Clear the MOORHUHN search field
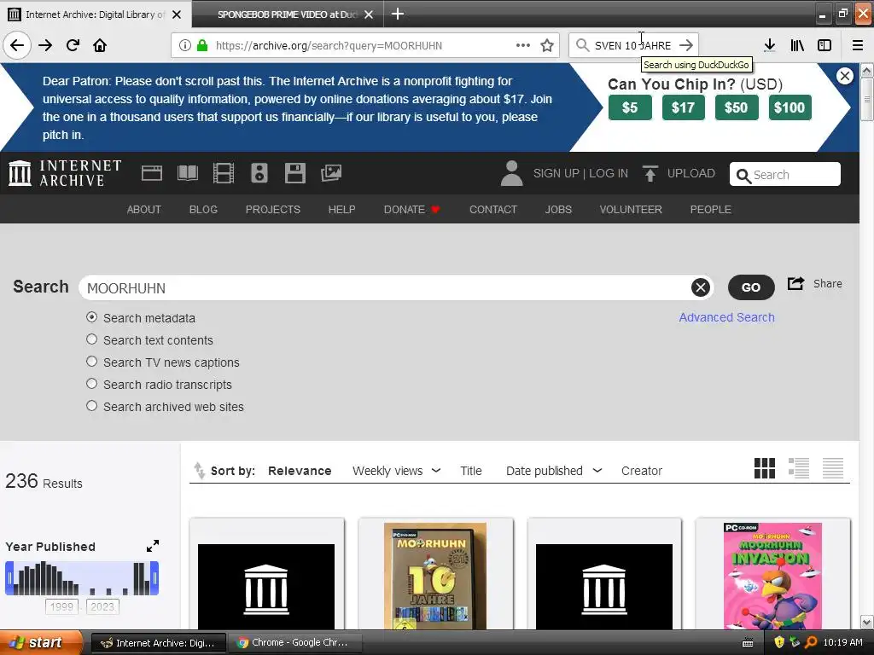Viewport: 874px width, 655px height. 700,287
